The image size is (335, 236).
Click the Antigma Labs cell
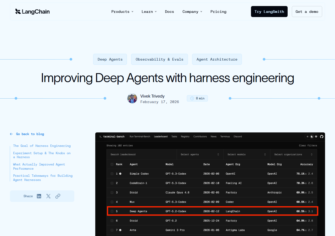(235, 230)
